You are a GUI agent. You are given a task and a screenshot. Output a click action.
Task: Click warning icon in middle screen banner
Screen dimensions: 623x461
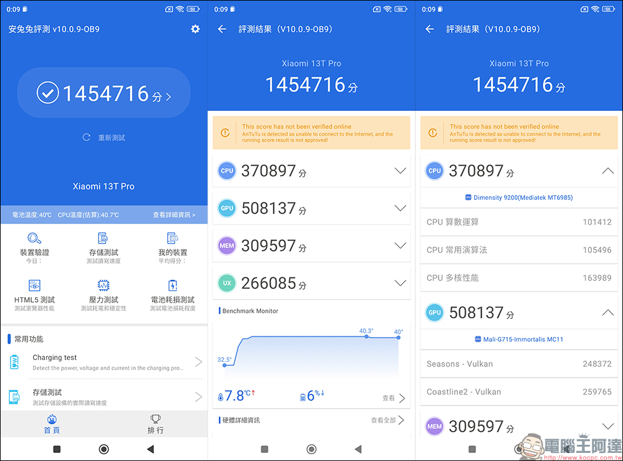226,133
